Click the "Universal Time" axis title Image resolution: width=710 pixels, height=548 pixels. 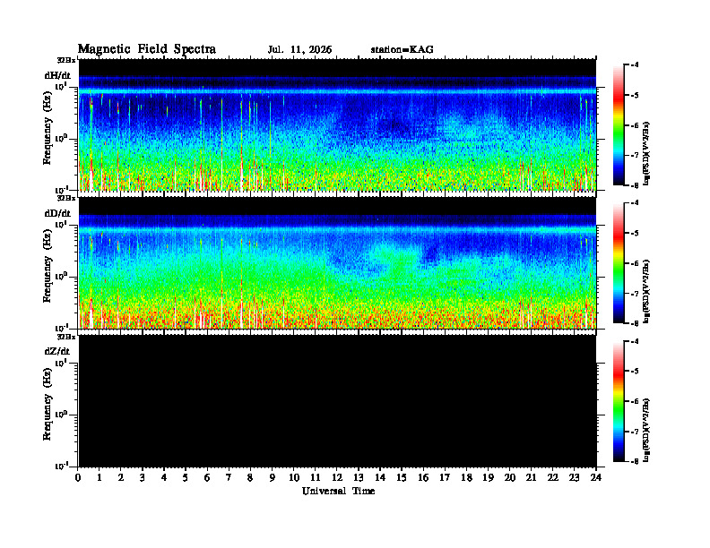[x=338, y=491]
